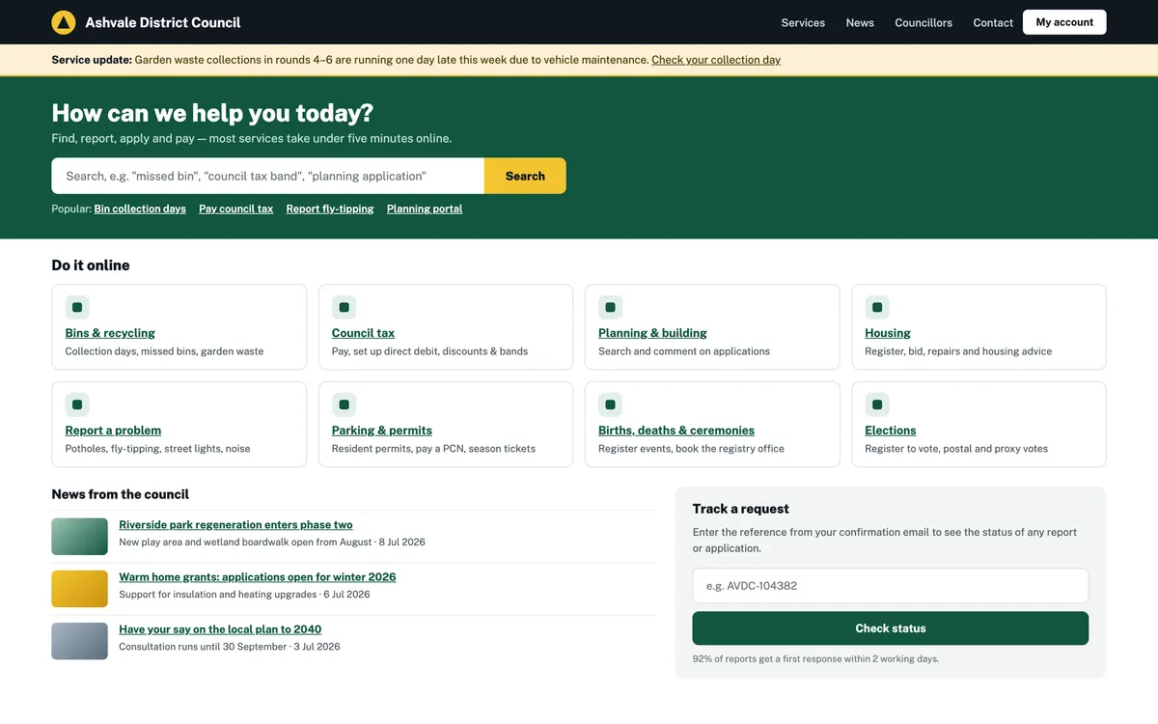1158x724 pixels.
Task: Click the local plan news thumbnail
Action: coord(79,641)
